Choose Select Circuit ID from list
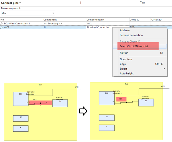This screenshot has width=172, height=142. (140, 46)
